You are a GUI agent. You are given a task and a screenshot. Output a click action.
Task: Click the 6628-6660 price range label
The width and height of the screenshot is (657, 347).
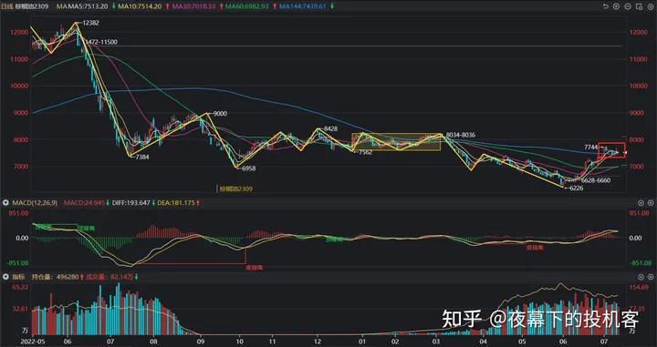coord(595,180)
